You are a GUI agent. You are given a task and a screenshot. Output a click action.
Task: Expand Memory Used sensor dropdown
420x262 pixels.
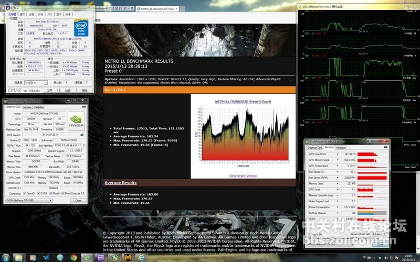click(338, 184)
